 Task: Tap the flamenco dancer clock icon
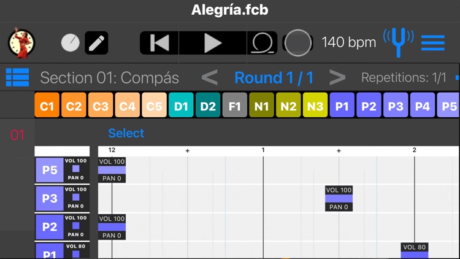point(21,43)
